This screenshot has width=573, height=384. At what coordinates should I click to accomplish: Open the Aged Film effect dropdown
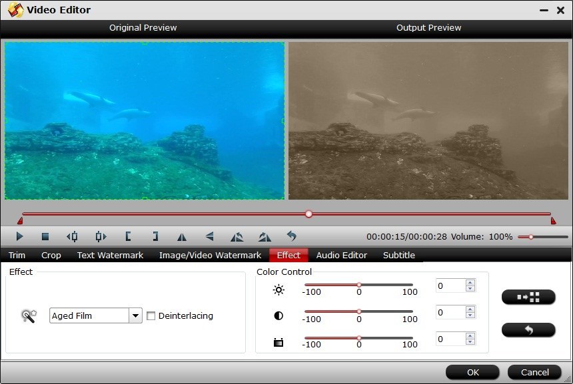[135, 315]
